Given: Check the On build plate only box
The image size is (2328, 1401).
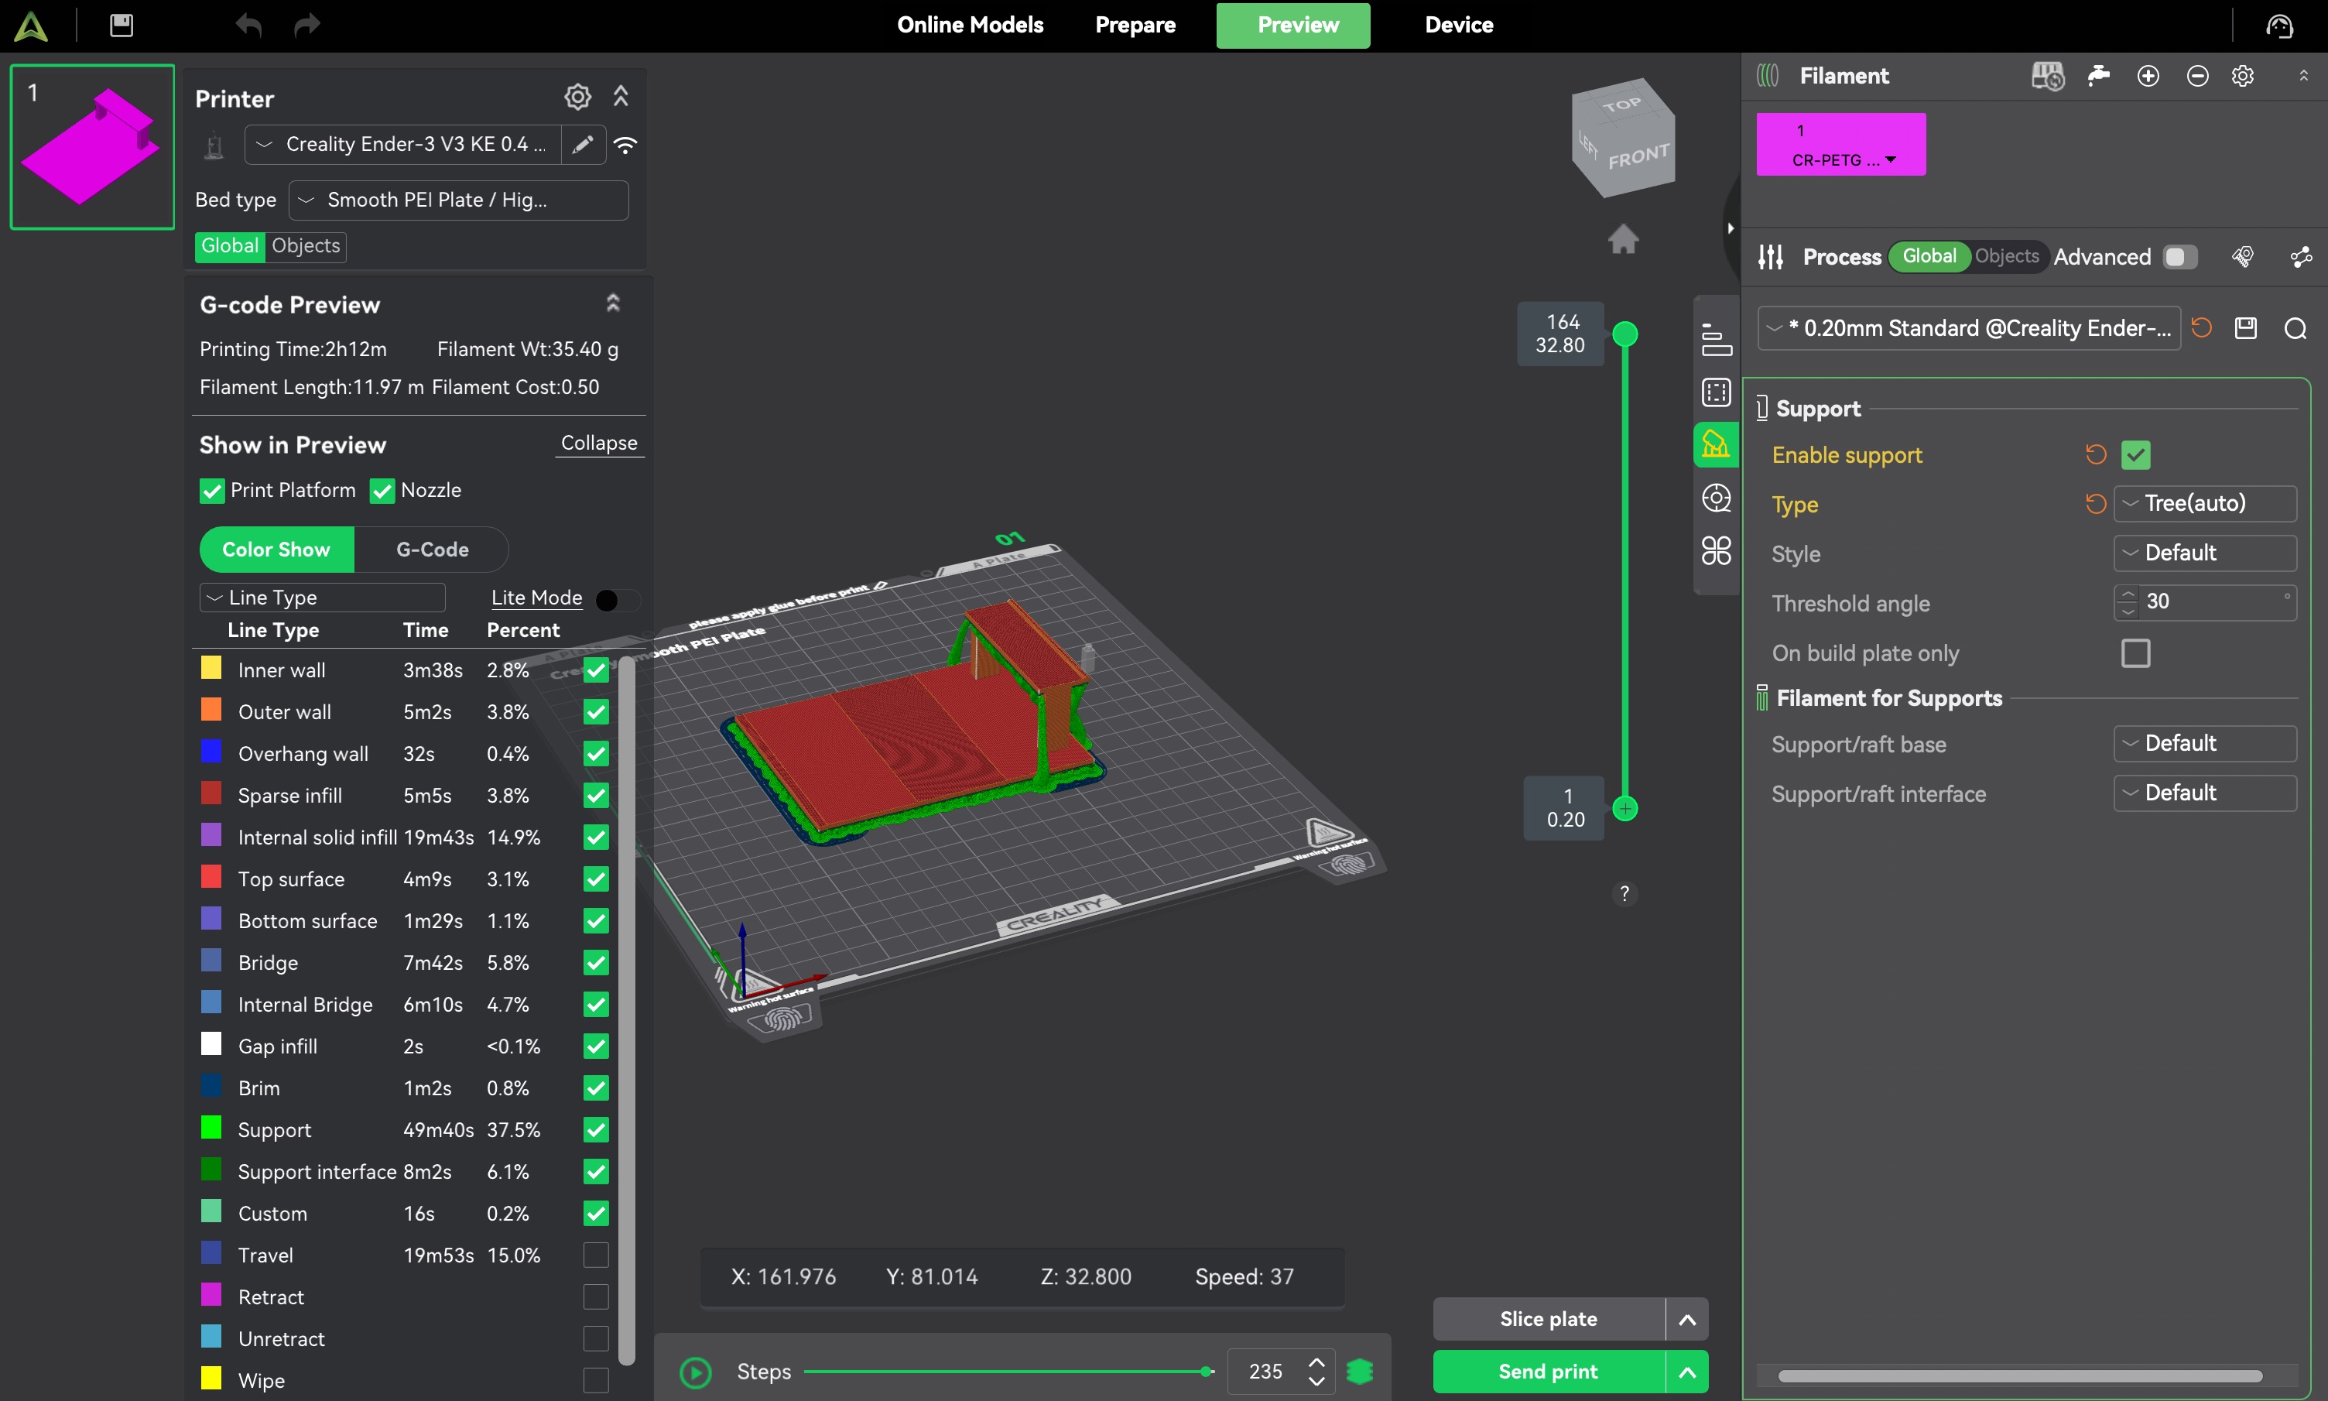Looking at the screenshot, I should click(x=2135, y=653).
